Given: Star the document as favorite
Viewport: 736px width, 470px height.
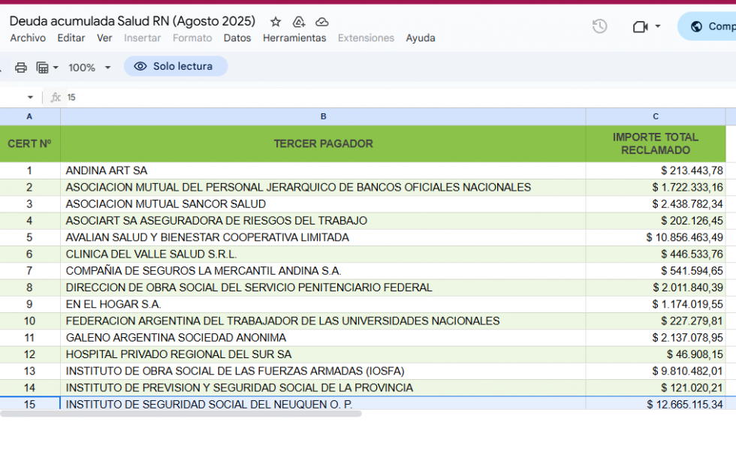Looking at the screenshot, I should (276, 22).
